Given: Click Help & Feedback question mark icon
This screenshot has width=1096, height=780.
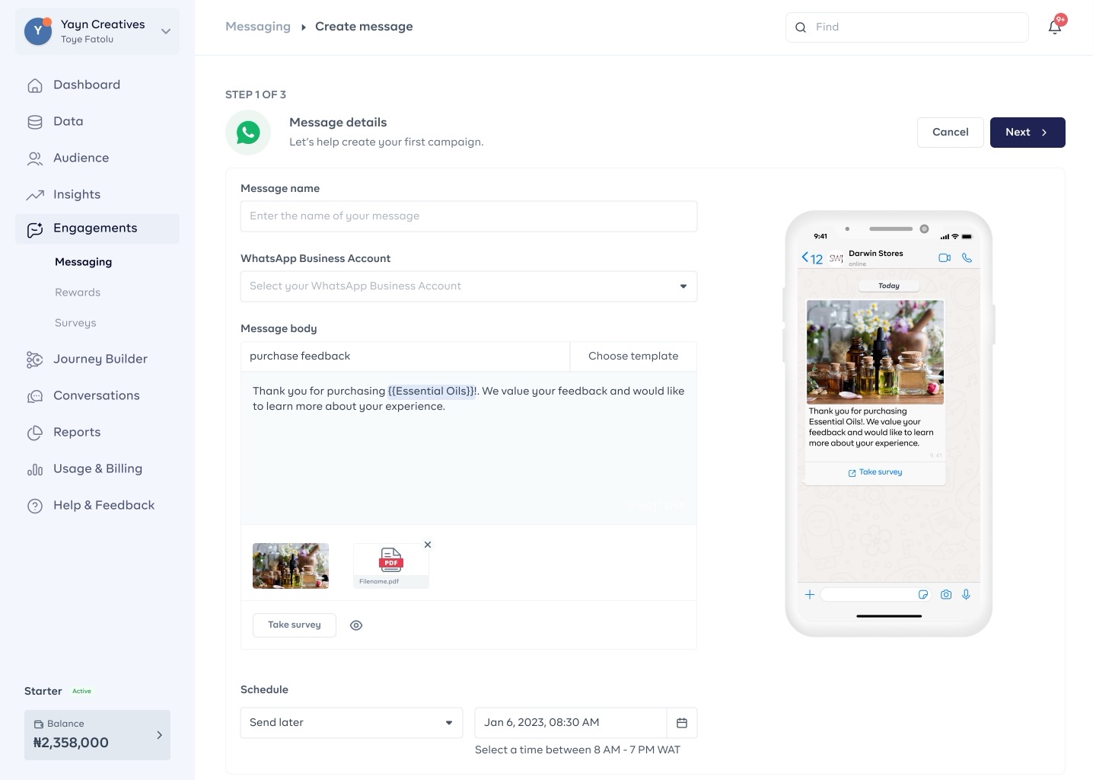Looking at the screenshot, I should (x=35, y=506).
